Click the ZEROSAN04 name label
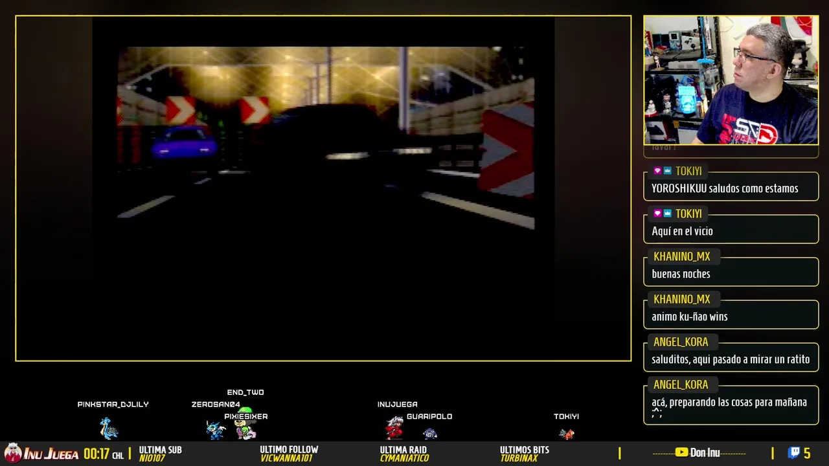The image size is (829, 466). tap(216, 405)
